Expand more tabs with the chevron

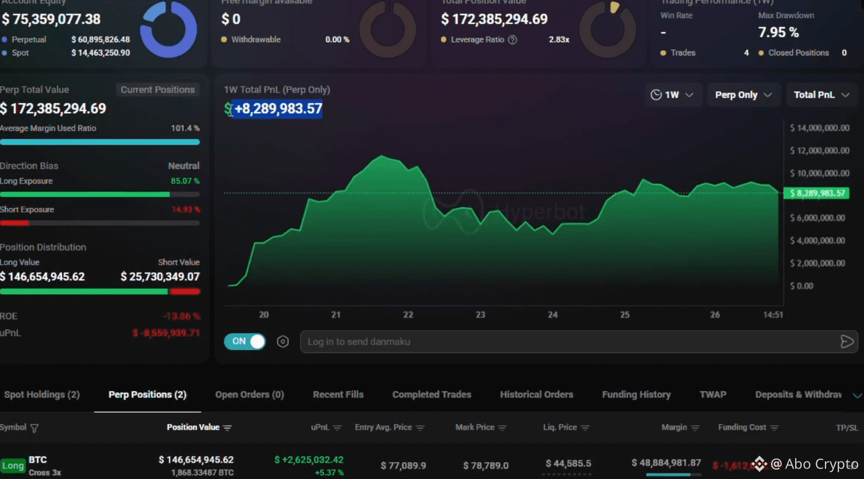(x=857, y=396)
